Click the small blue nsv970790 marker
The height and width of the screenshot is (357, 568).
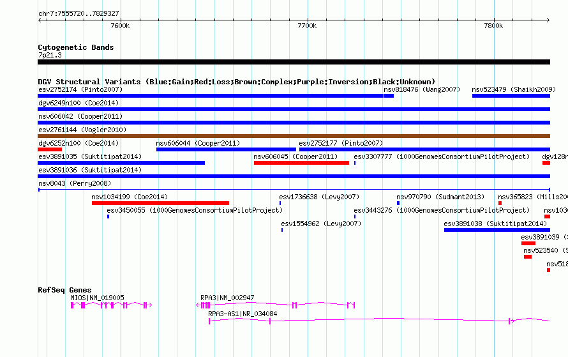coord(398,203)
